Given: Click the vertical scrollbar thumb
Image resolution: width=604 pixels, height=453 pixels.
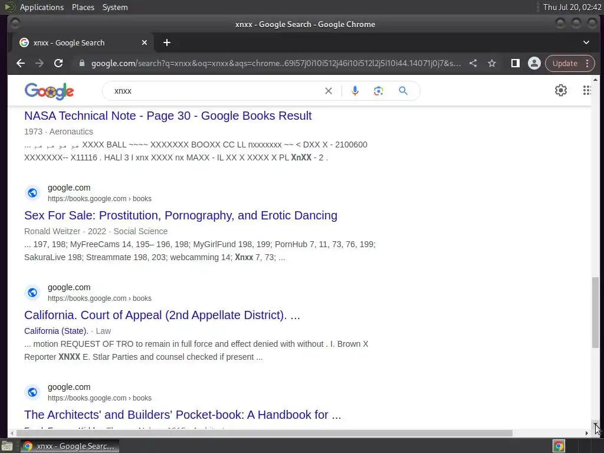Looking at the screenshot, I should [x=596, y=312].
